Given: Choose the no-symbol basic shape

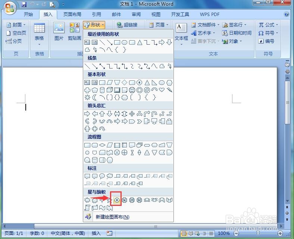Looking at the screenshot, I should (x=147, y=90).
